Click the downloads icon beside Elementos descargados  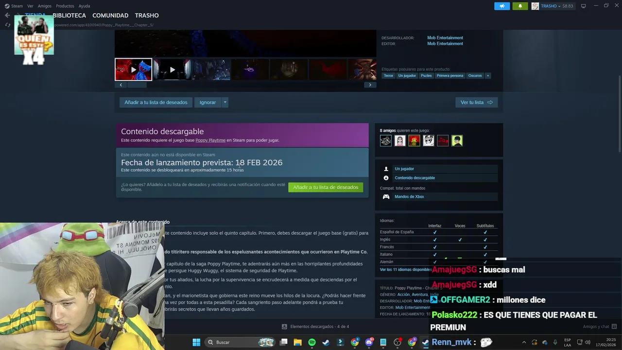[284, 327]
